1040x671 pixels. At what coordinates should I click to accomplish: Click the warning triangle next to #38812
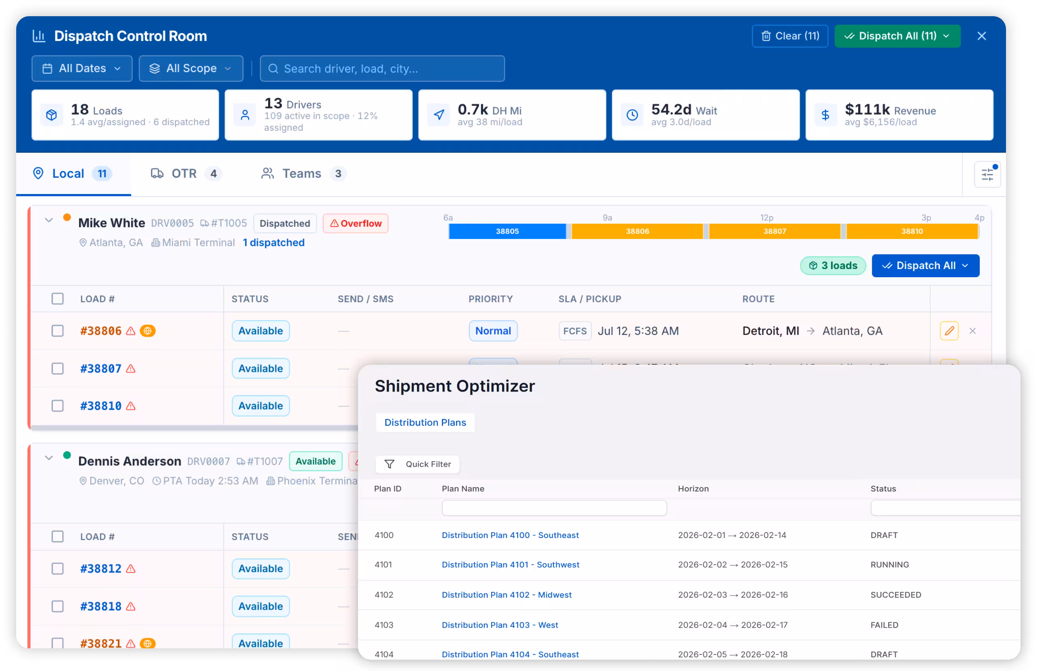(x=131, y=568)
